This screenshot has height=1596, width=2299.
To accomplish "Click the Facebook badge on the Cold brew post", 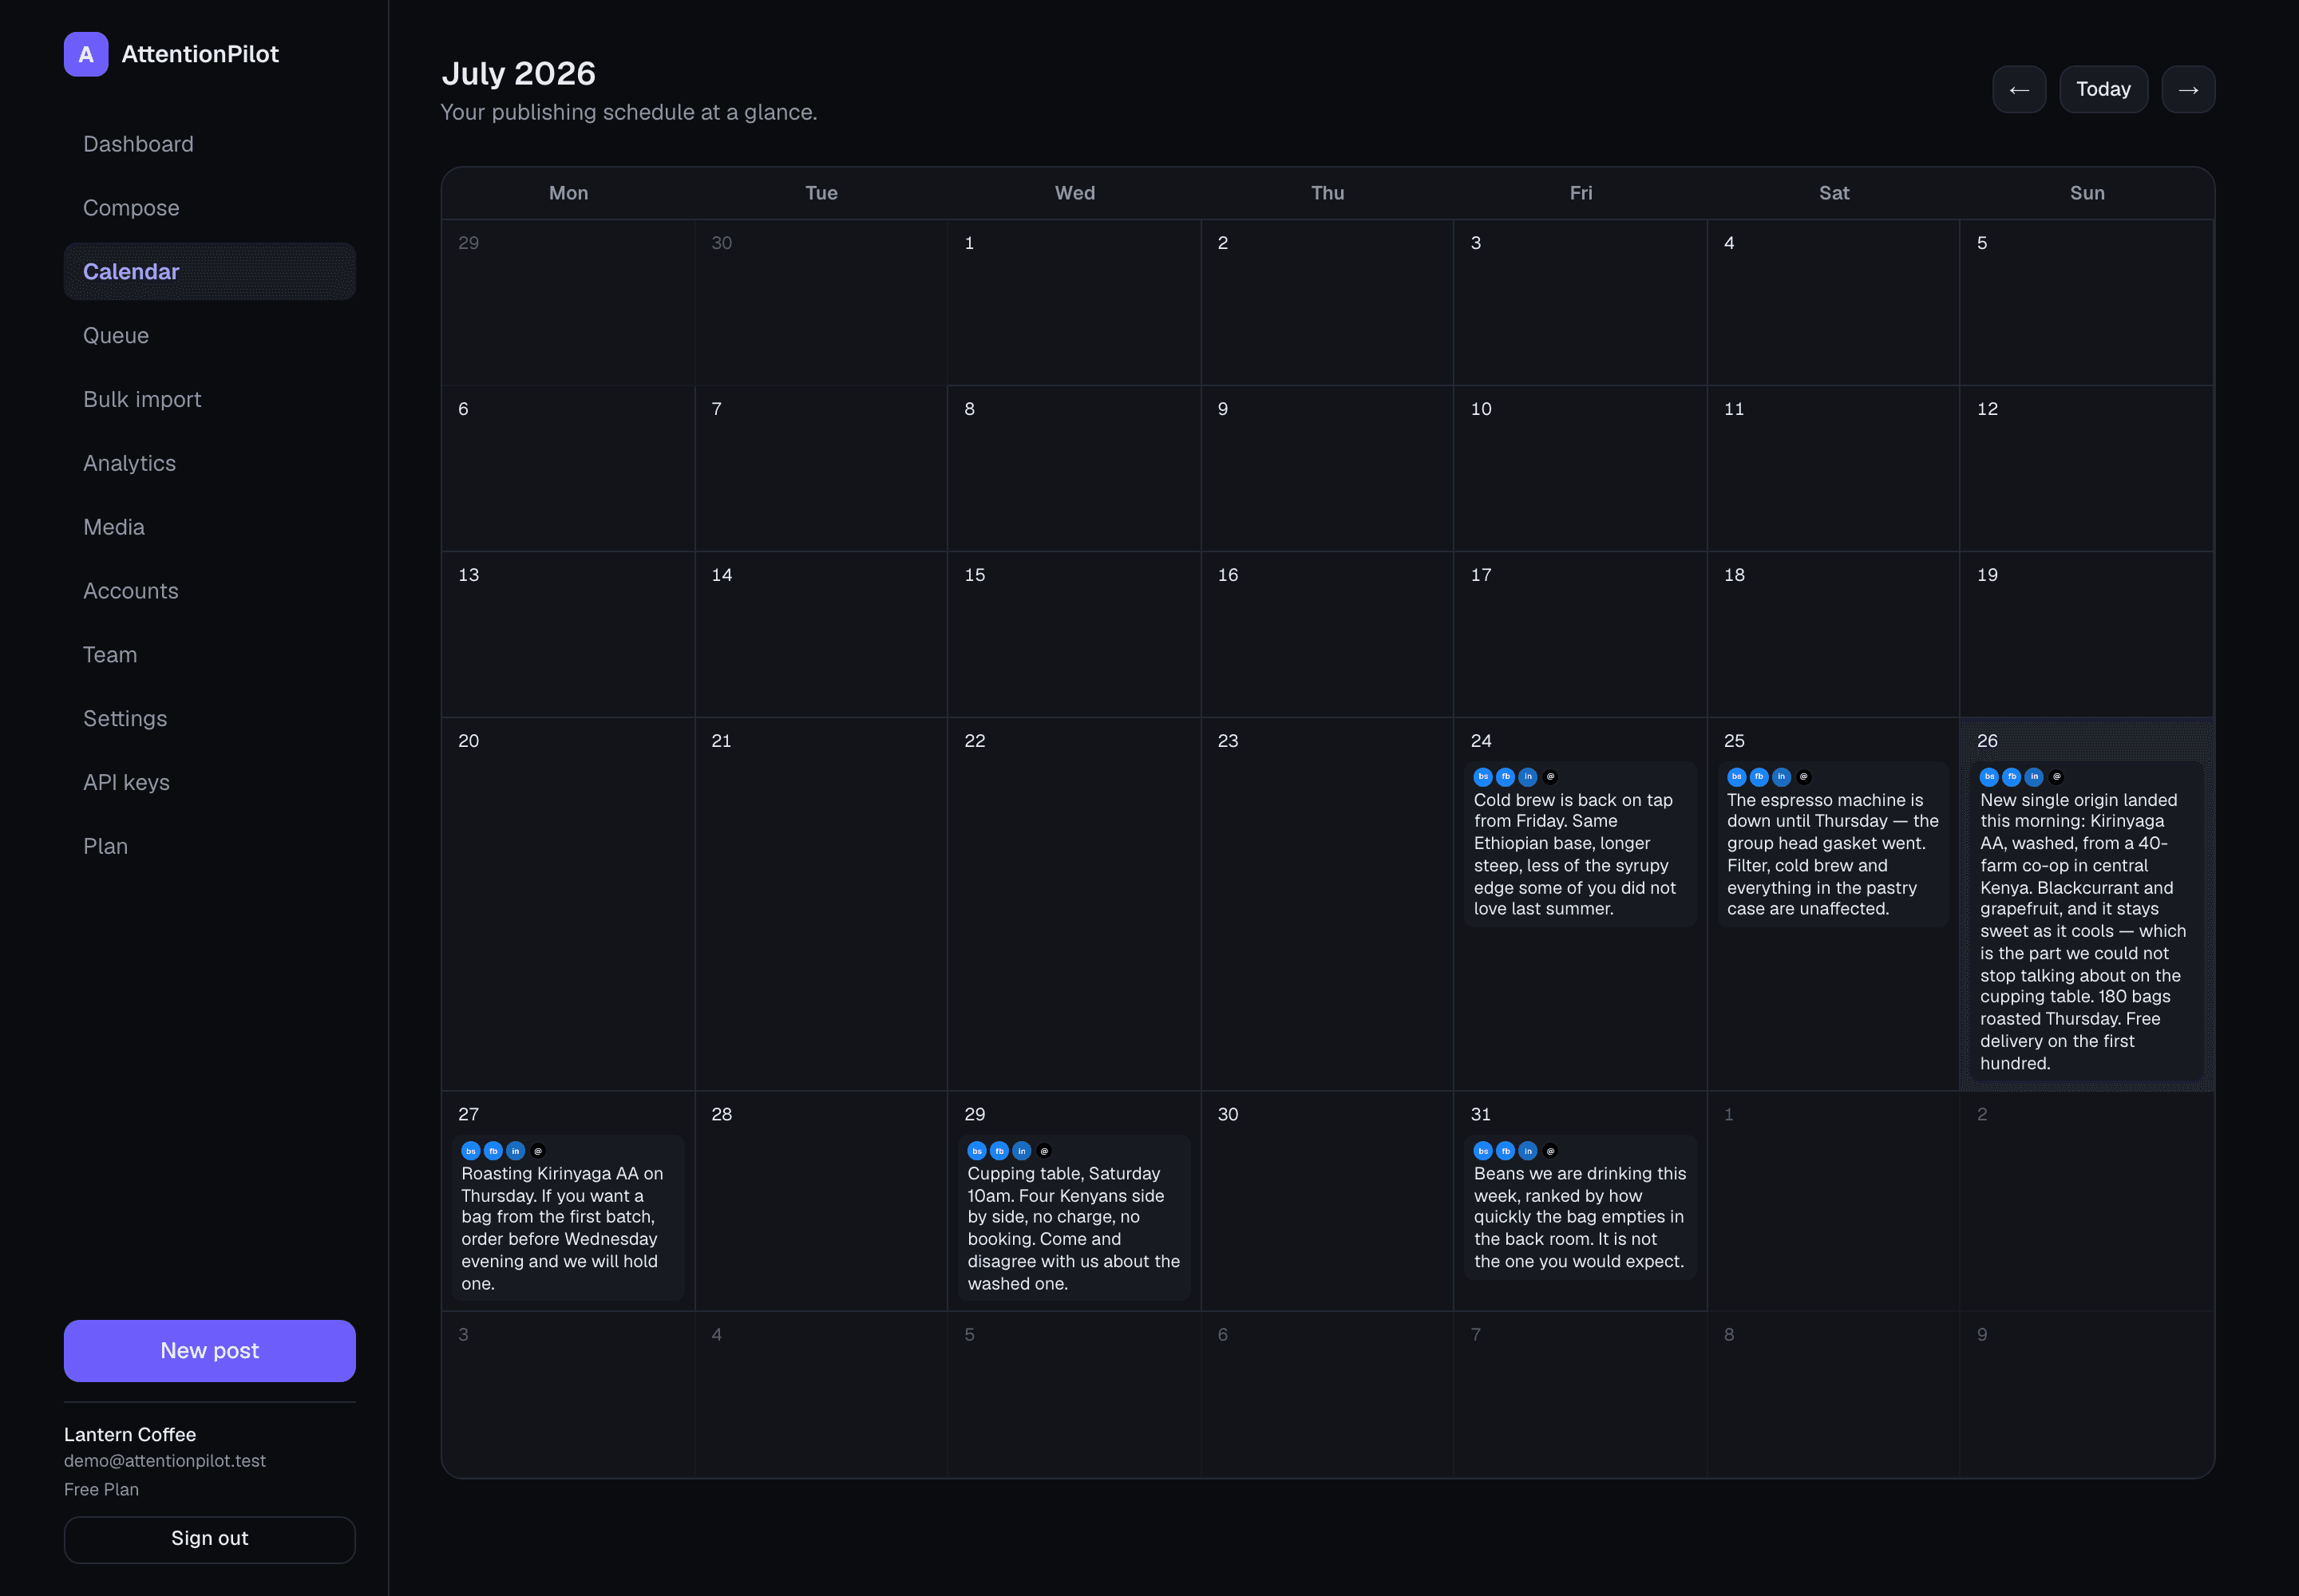I will tap(1505, 777).
